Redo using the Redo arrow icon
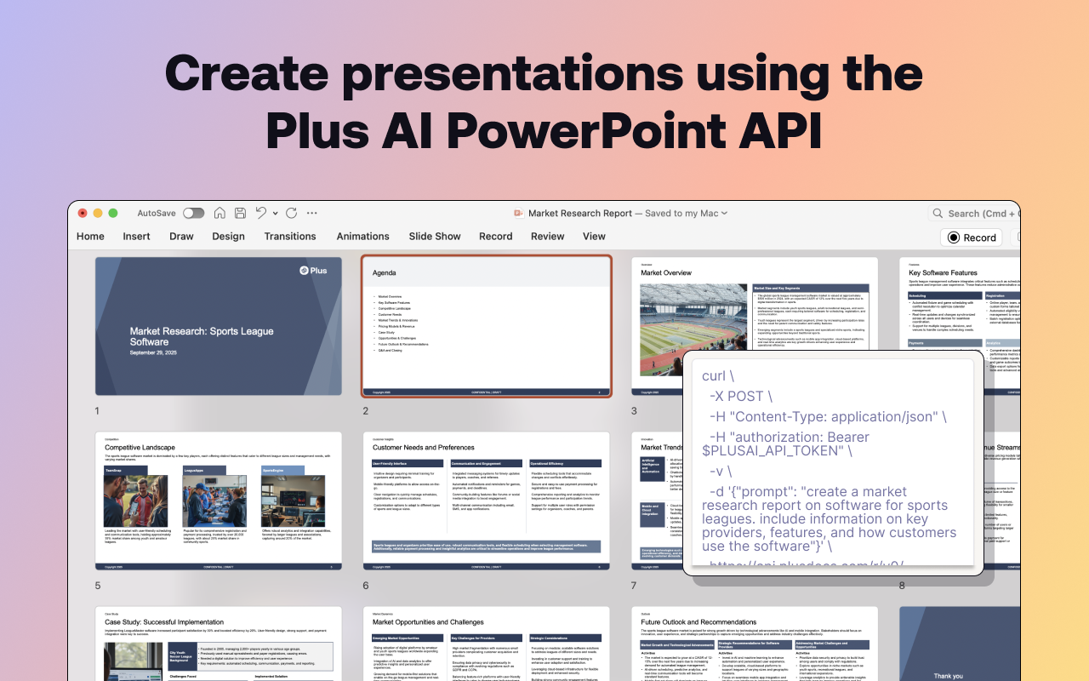 tap(291, 213)
